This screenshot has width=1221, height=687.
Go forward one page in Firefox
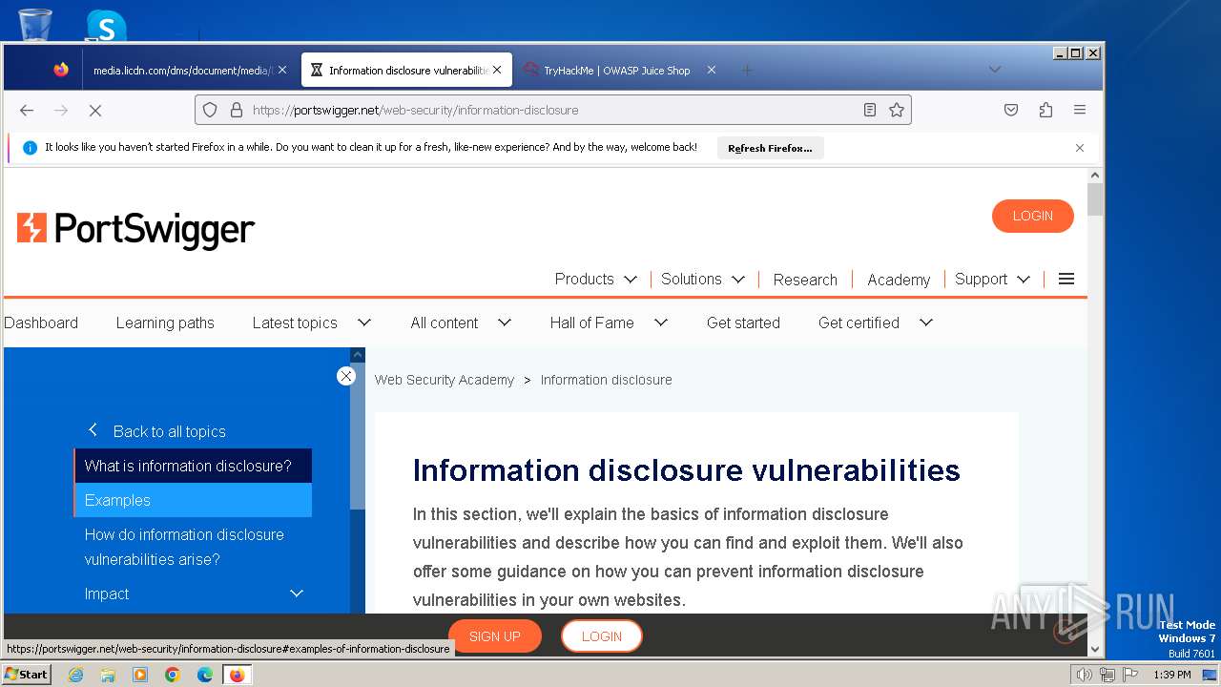tap(61, 110)
